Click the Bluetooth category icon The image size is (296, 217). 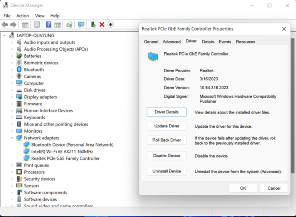[19, 70]
